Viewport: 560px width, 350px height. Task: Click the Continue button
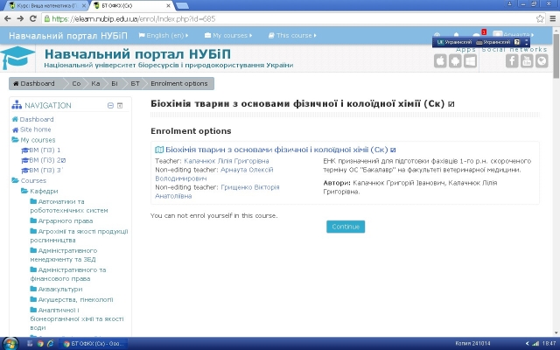346,227
